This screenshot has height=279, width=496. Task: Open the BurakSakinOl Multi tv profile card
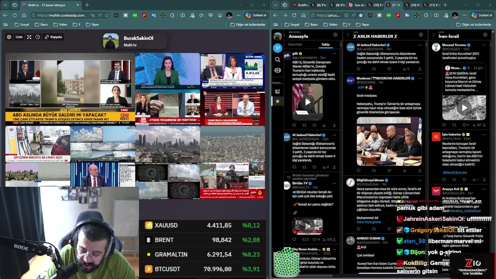tap(134, 41)
